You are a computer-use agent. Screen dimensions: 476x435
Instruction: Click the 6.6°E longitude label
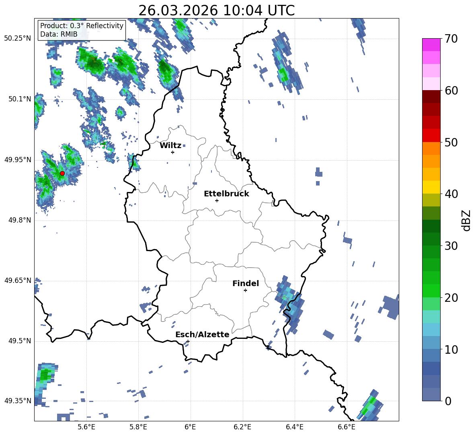tap(347, 427)
